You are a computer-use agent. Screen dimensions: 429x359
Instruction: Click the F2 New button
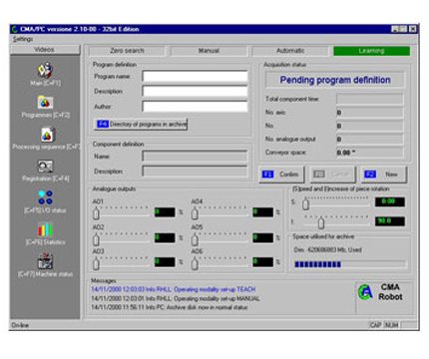(384, 175)
